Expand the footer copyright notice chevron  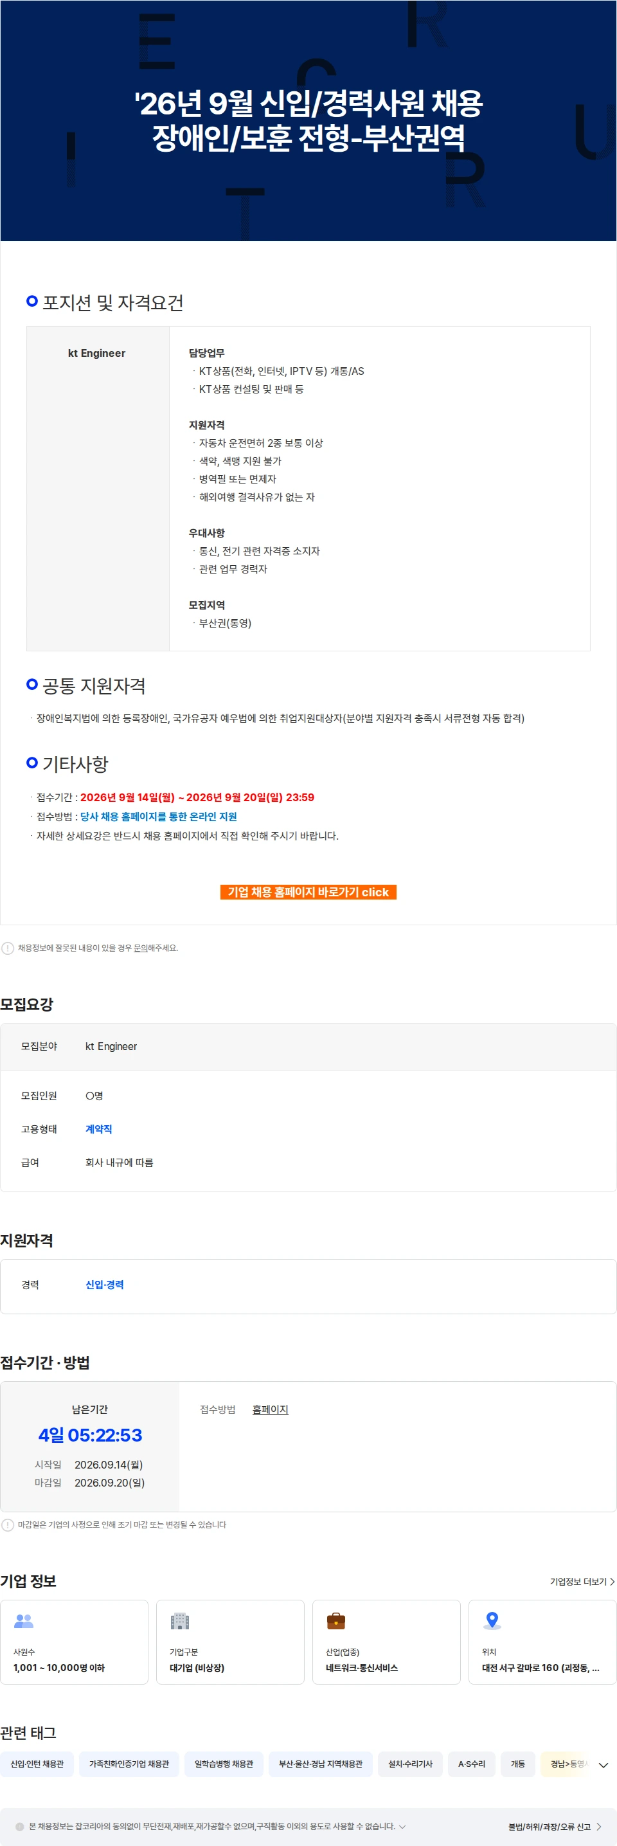point(402,1827)
